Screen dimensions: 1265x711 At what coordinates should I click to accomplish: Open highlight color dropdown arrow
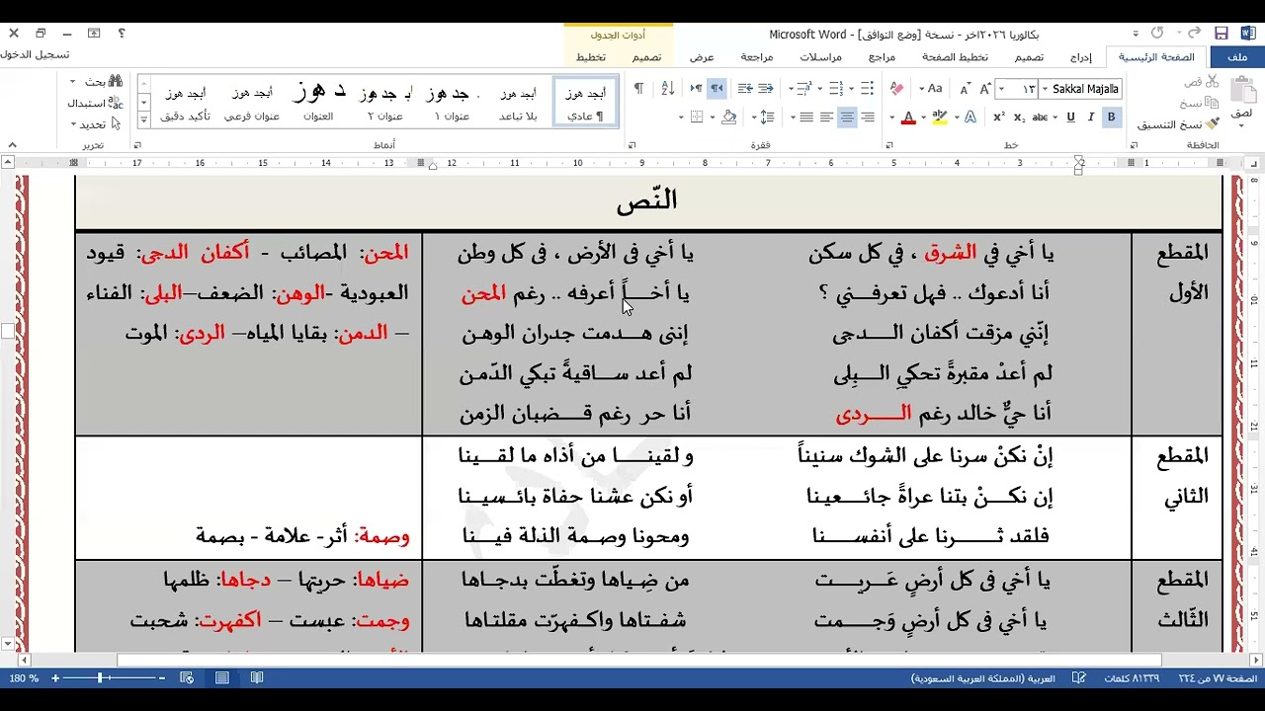[924, 117]
